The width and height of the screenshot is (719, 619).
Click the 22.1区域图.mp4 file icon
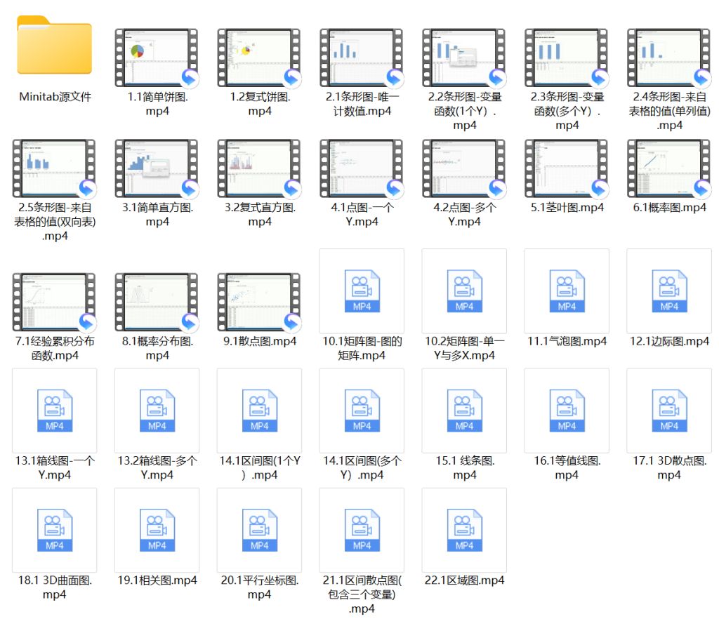coord(464,530)
